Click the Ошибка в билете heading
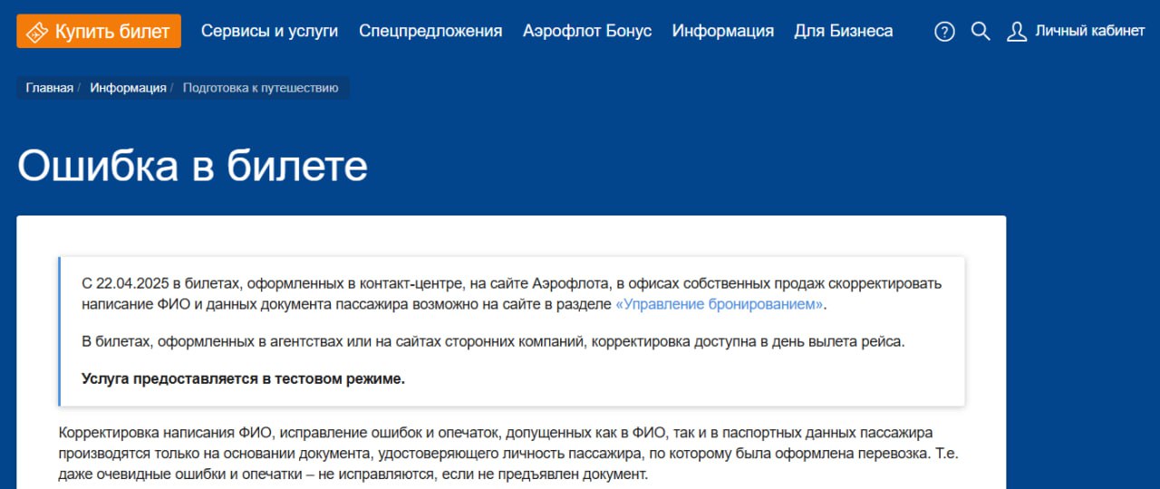 192,166
